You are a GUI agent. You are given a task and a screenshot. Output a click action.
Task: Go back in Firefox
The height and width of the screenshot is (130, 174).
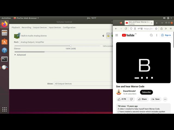pyautogui.click(x=116, y=29)
